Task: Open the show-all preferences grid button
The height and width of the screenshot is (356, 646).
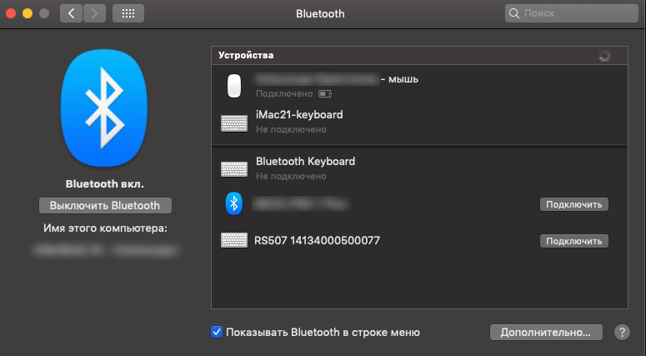Action: click(x=128, y=13)
